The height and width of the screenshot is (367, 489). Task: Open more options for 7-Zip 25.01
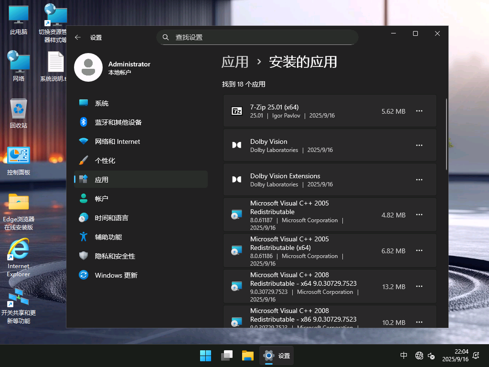419,111
